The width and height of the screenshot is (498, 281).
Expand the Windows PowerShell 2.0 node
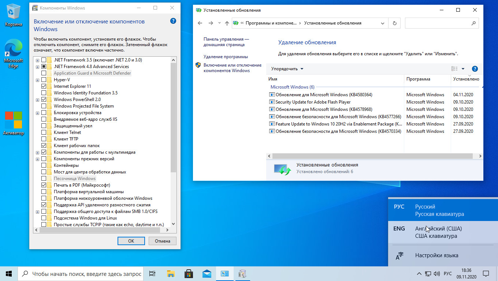[37, 100]
